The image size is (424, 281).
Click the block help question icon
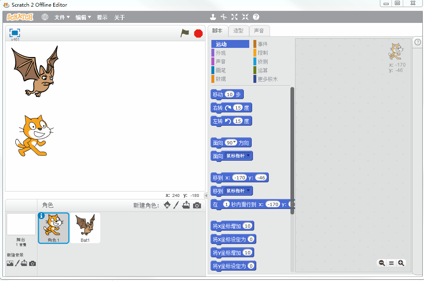pyautogui.click(x=256, y=17)
